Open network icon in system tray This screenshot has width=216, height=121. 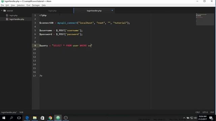192,118
